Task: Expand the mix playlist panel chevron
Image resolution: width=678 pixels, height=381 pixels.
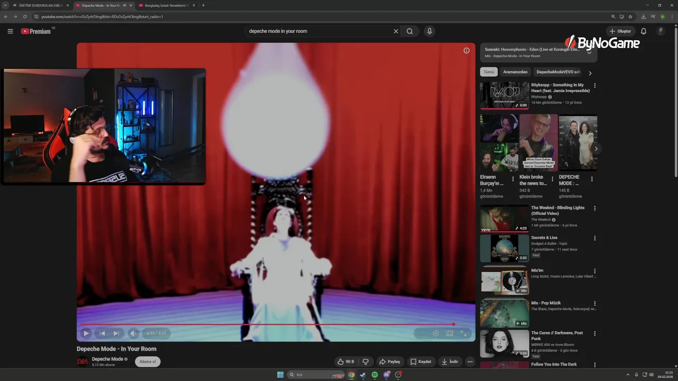Action: tap(589, 52)
